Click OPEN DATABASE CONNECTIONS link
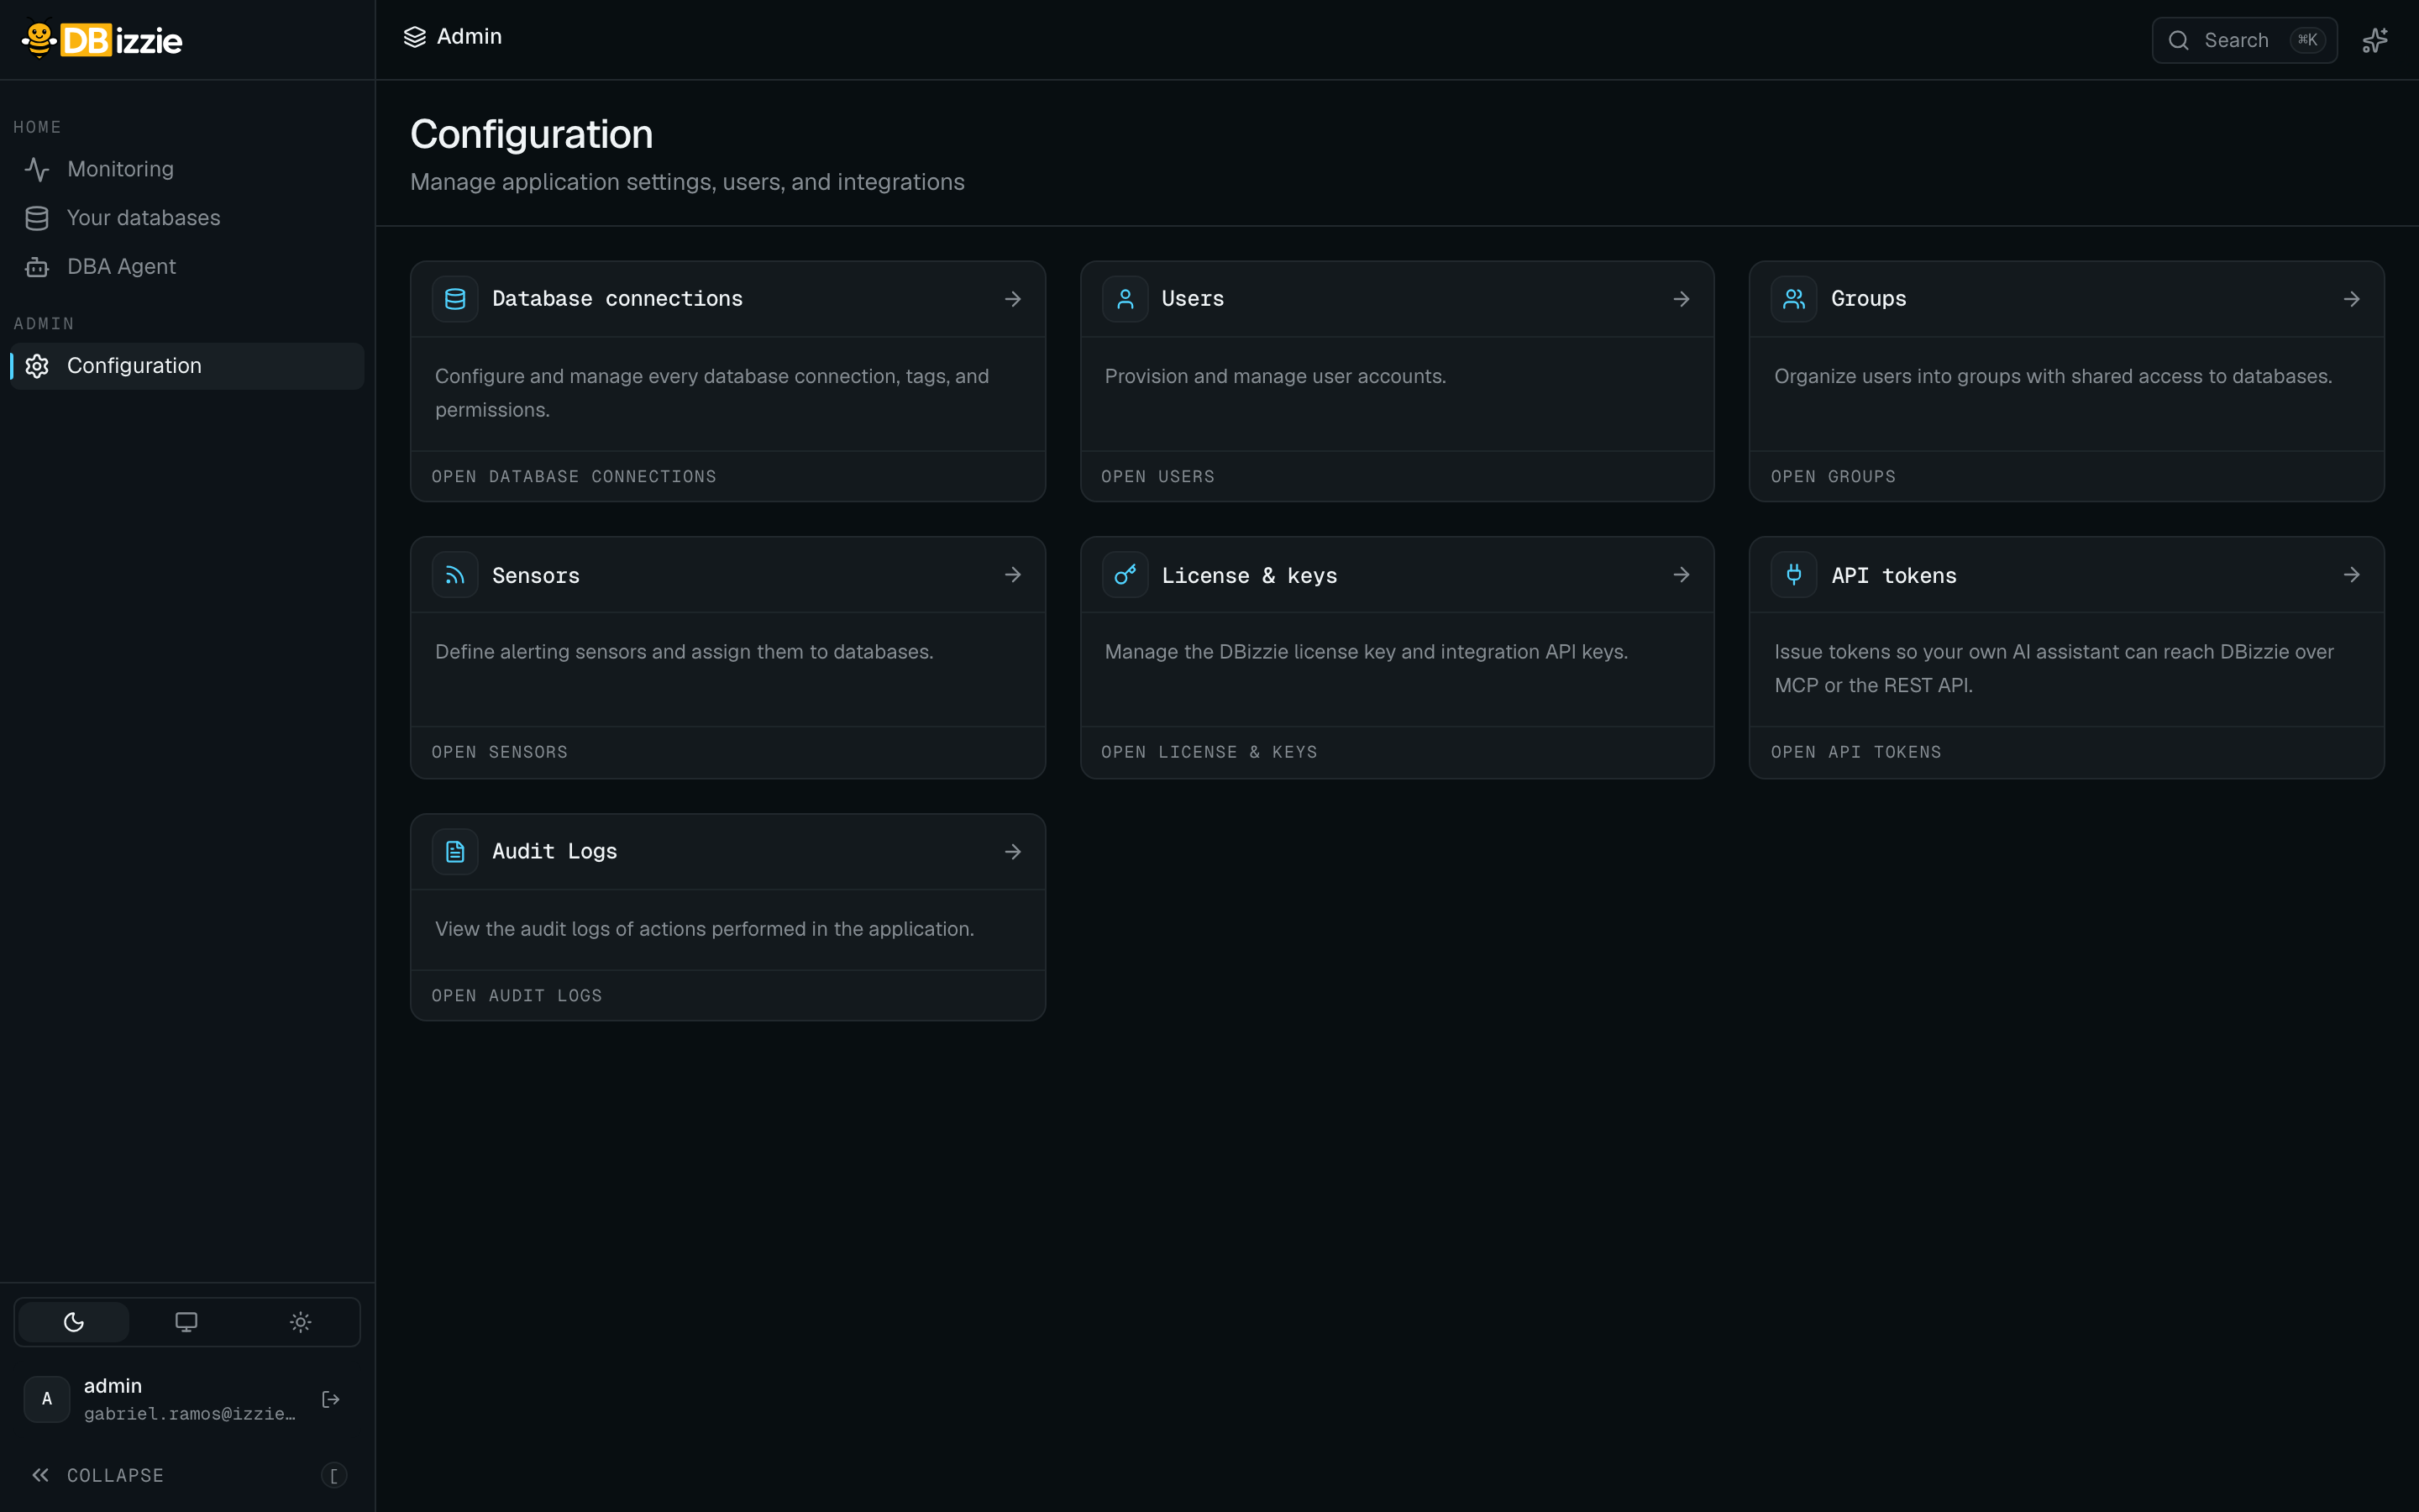This screenshot has width=2419, height=1512. pos(574,477)
